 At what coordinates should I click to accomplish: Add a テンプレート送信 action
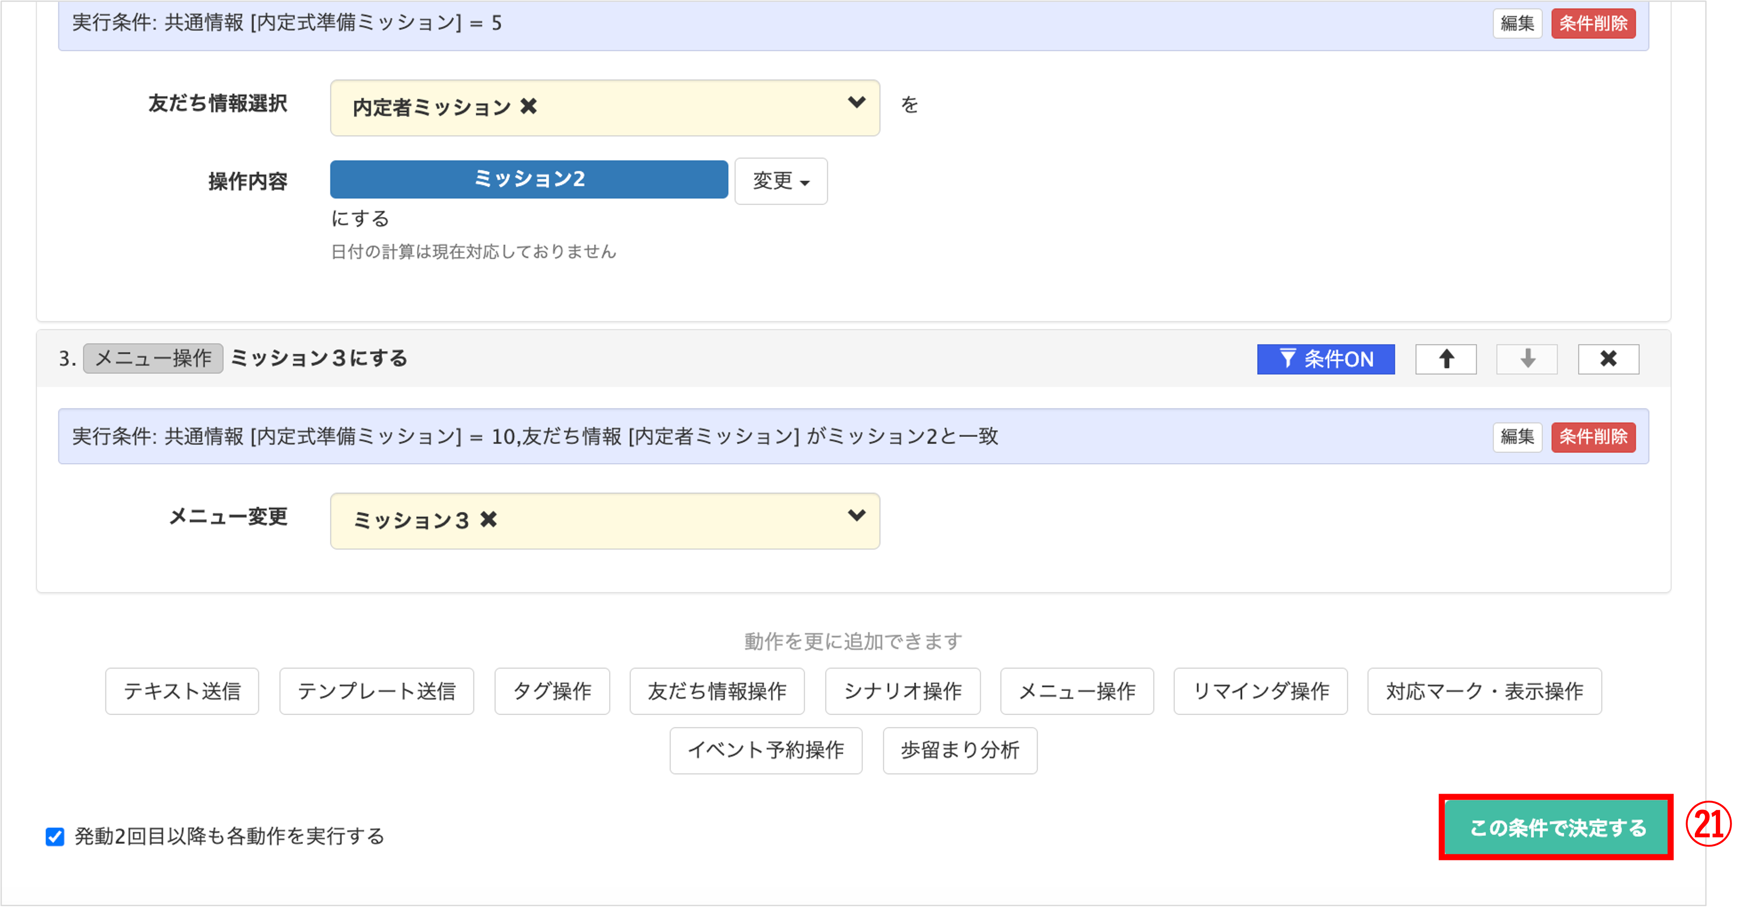pos(376,691)
